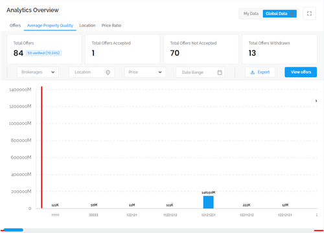Click the 222K data label
Viewport: 324px width, 233px height.
coord(247,205)
